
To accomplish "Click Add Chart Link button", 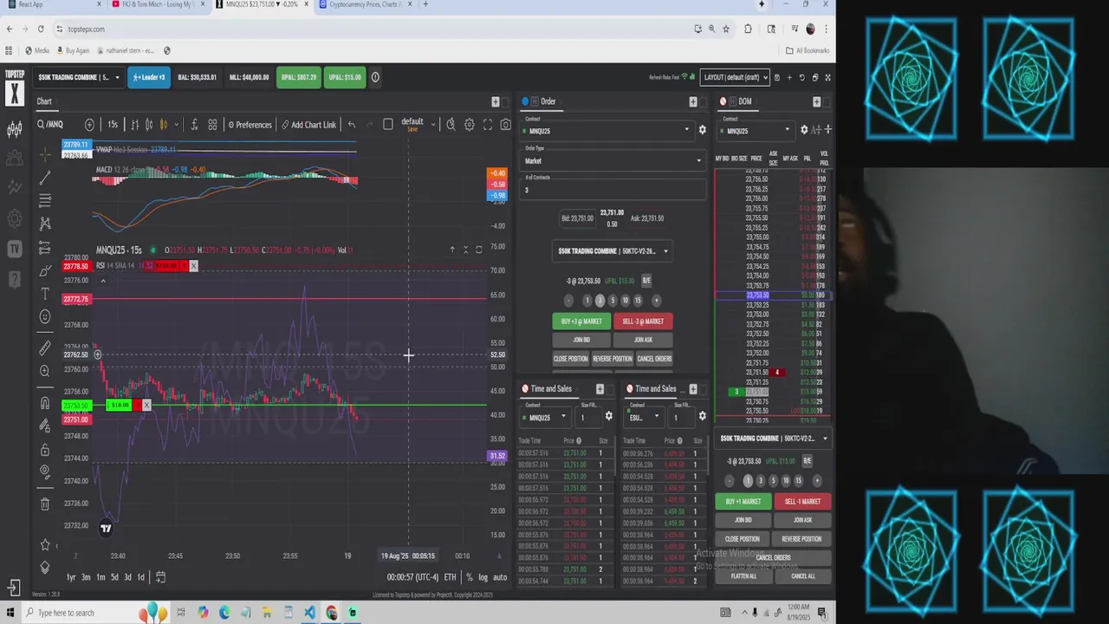I will 308,125.
